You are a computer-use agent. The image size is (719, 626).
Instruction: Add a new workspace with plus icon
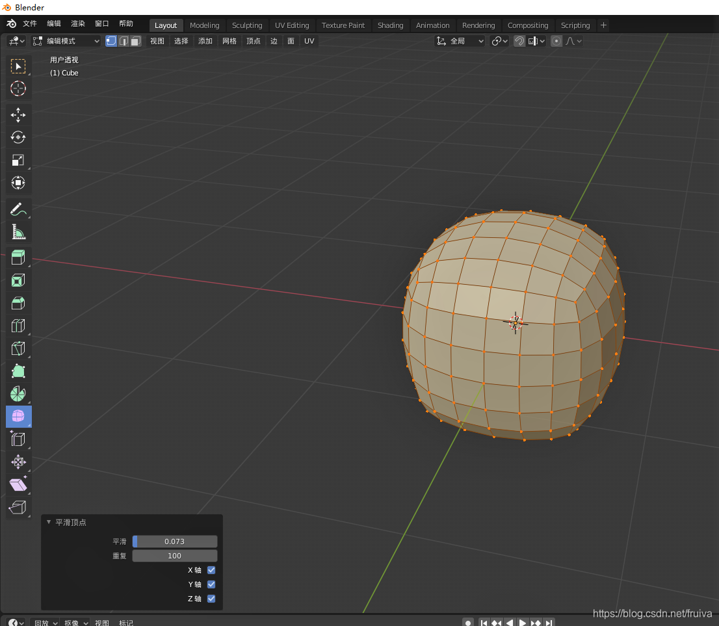point(603,25)
